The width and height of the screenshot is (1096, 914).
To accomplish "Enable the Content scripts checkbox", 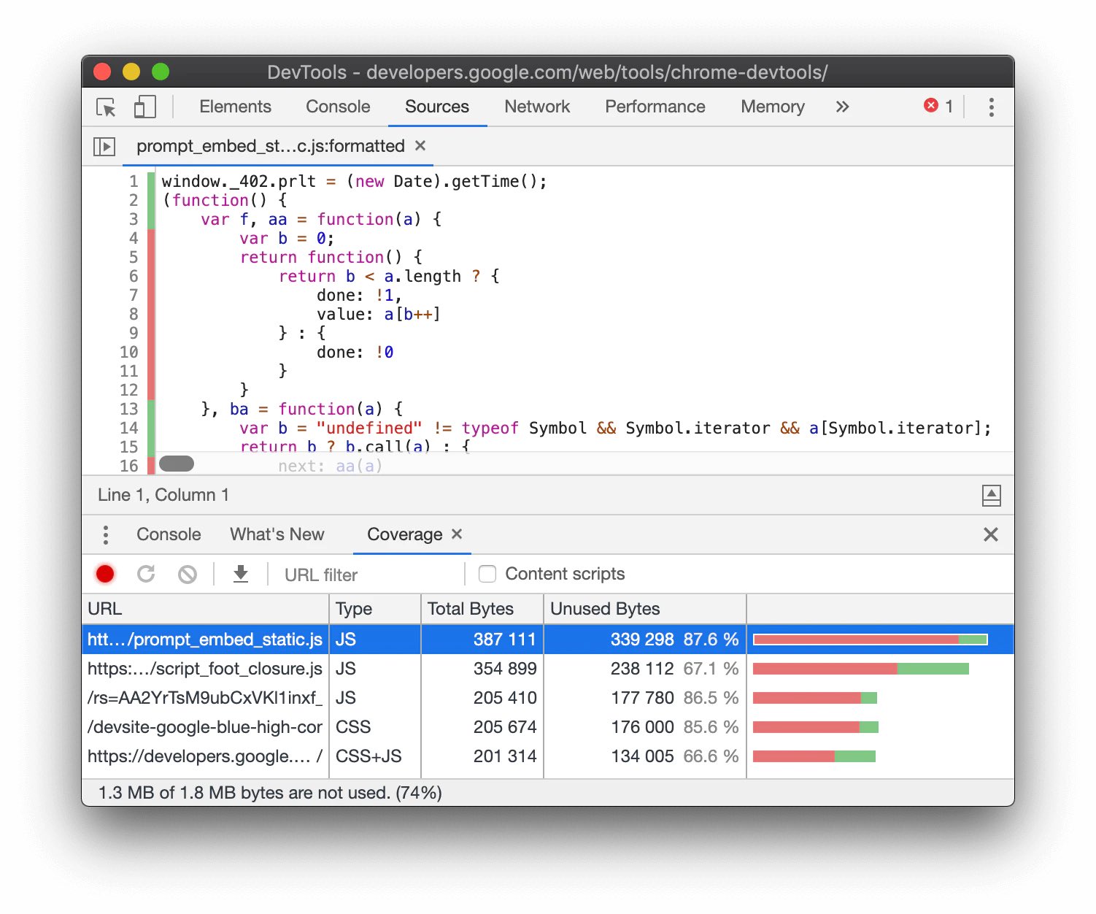I will pyautogui.click(x=487, y=574).
